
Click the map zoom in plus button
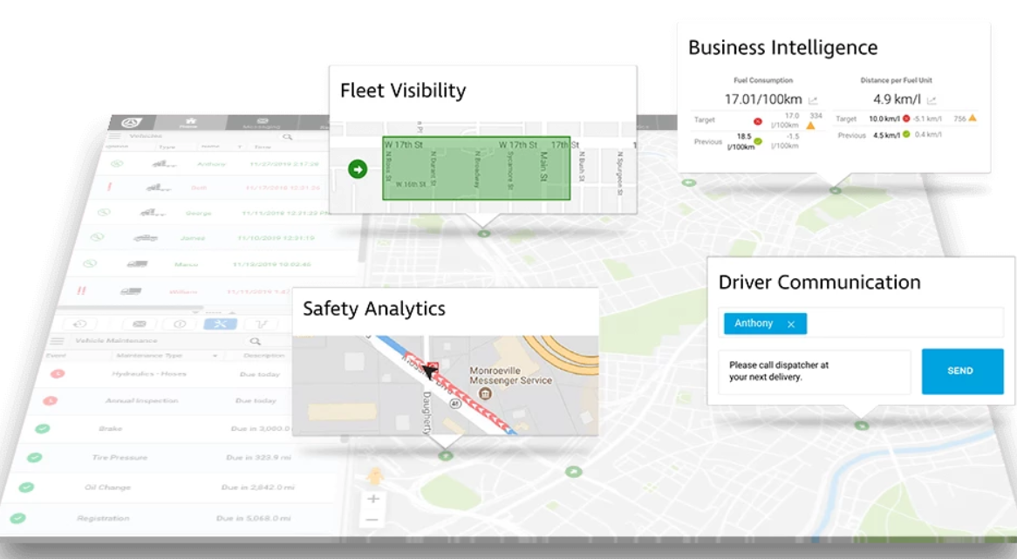[373, 499]
